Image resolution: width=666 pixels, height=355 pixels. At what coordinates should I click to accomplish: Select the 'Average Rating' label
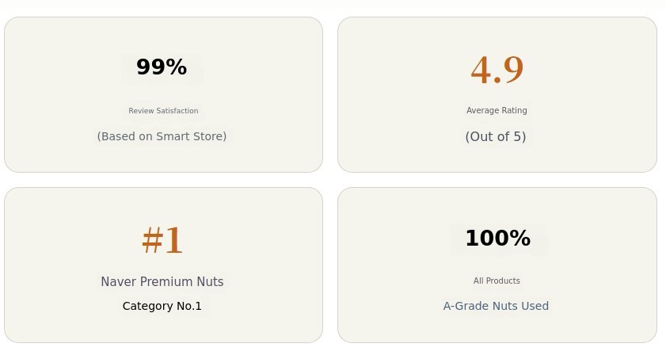(497, 111)
